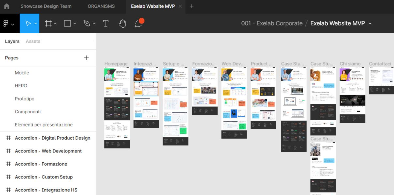The image size is (394, 195).
Task: Open the Figma main menu logo
Action: pos(6,24)
